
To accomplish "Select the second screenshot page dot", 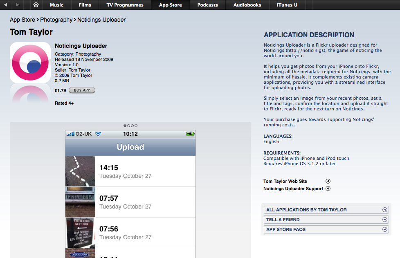I will coord(129,126).
